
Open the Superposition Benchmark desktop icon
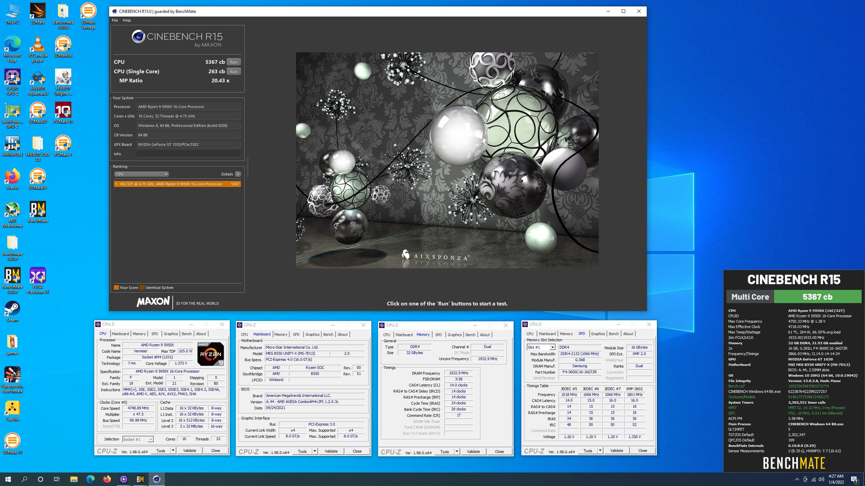[x=12, y=380]
